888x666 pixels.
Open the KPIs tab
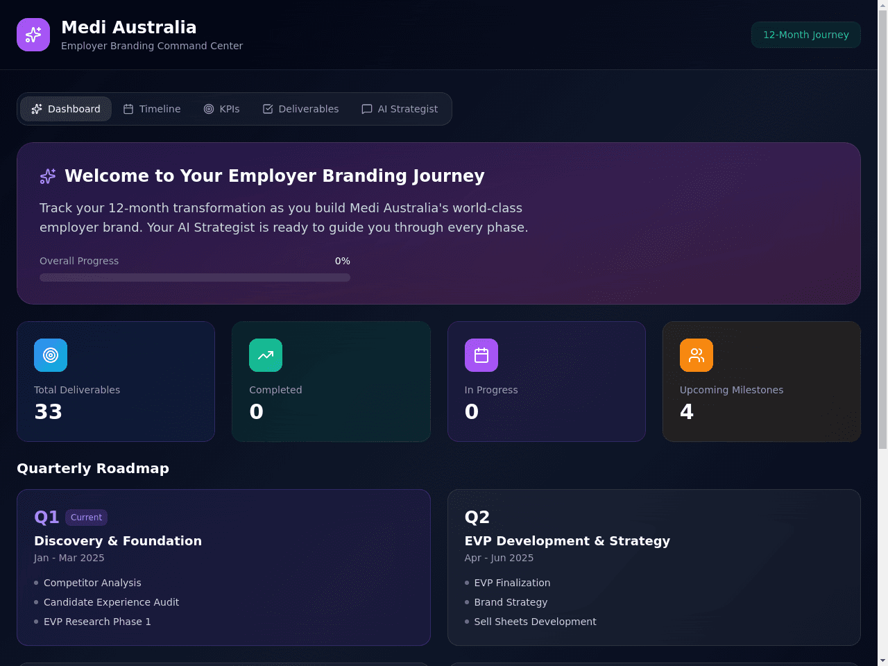(x=221, y=109)
